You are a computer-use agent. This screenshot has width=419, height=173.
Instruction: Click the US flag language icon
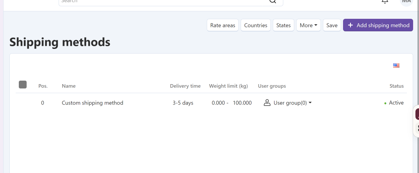pyautogui.click(x=396, y=65)
